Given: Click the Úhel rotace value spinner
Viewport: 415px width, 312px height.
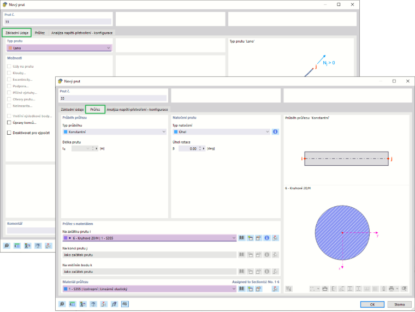Looking at the screenshot, I should (x=200, y=148).
